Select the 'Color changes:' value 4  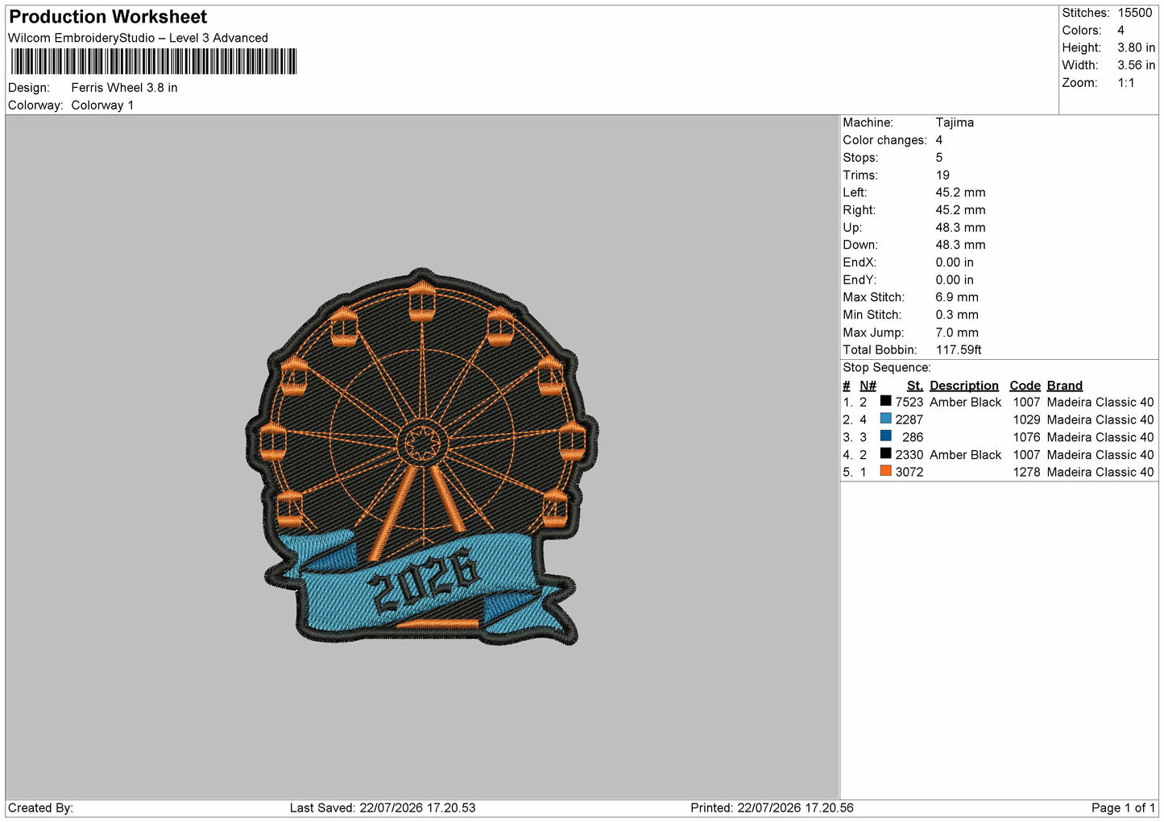pos(939,140)
